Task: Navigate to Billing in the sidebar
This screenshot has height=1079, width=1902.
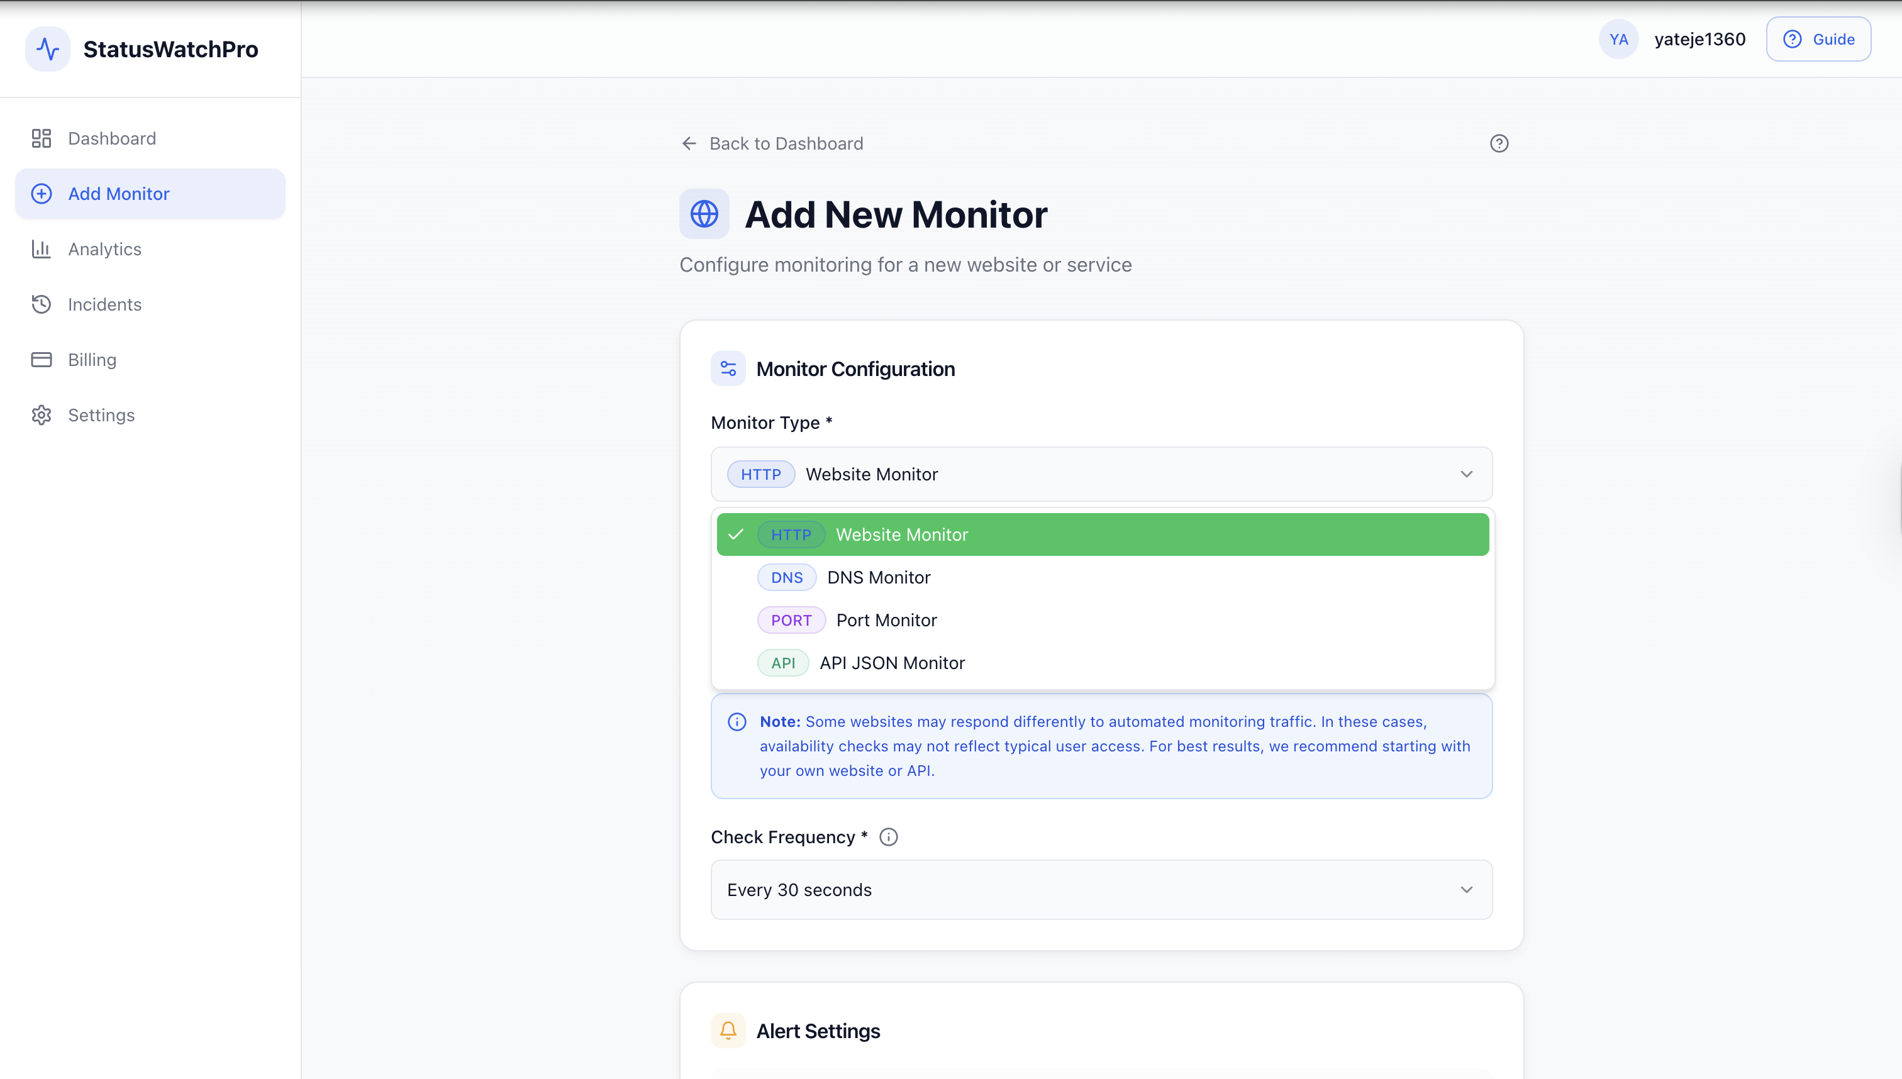Action: coord(92,360)
